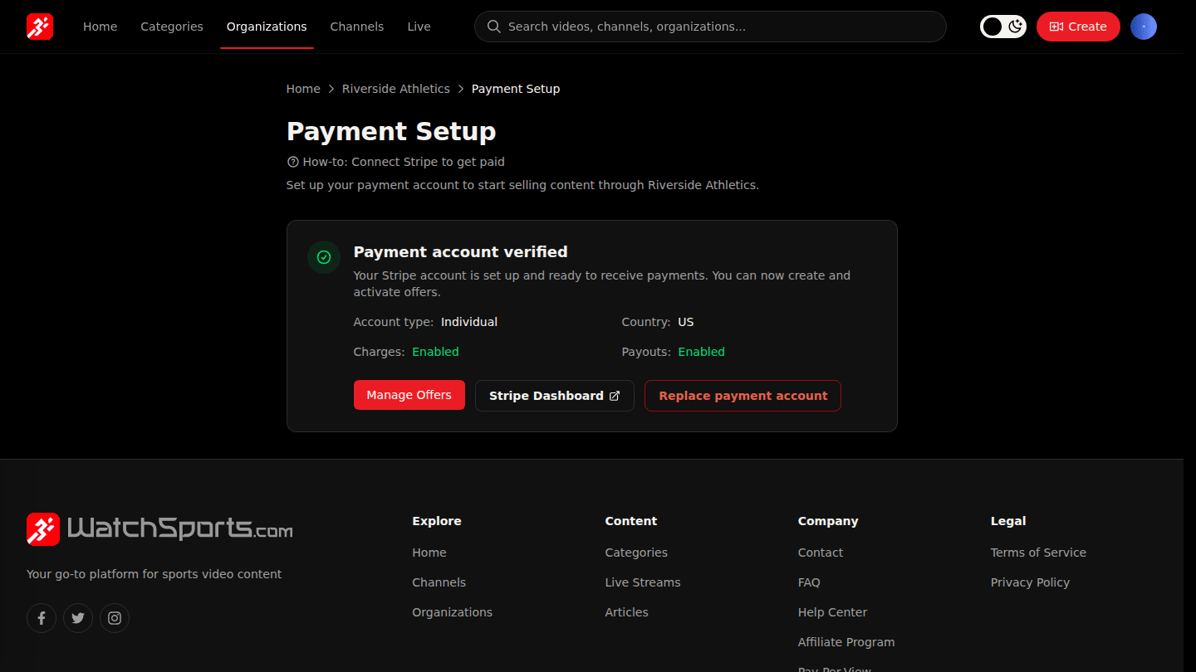Image resolution: width=1196 pixels, height=672 pixels.
Task: Click the Create button
Action: point(1078,27)
